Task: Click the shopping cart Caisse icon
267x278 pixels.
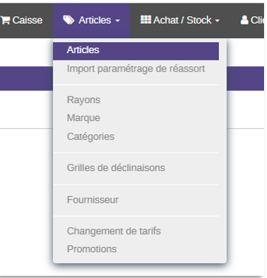Action: click(x=5, y=20)
